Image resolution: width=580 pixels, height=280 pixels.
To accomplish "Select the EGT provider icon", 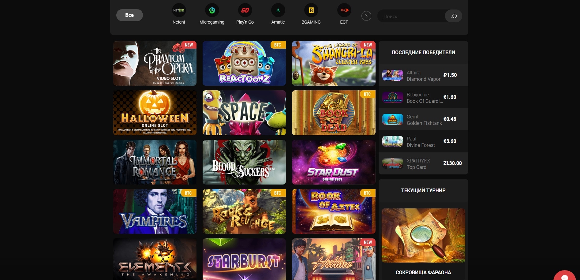I will [344, 10].
